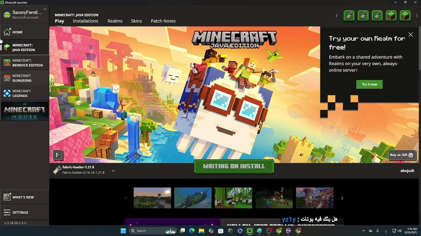Click the fabric-loader installation icon
421x236 pixels.
coord(57,170)
